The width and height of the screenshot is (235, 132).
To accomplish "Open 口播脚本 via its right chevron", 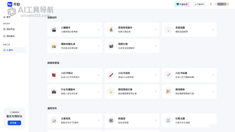I will point(99,30).
